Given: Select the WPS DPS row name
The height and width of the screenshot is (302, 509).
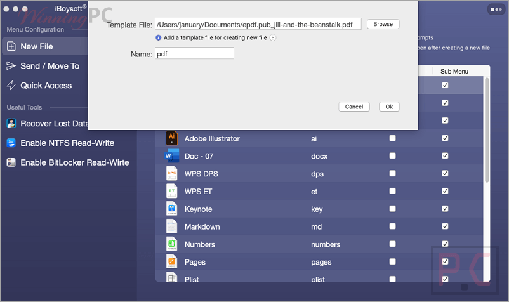Looking at the screenshot, I should pos(201,174).
